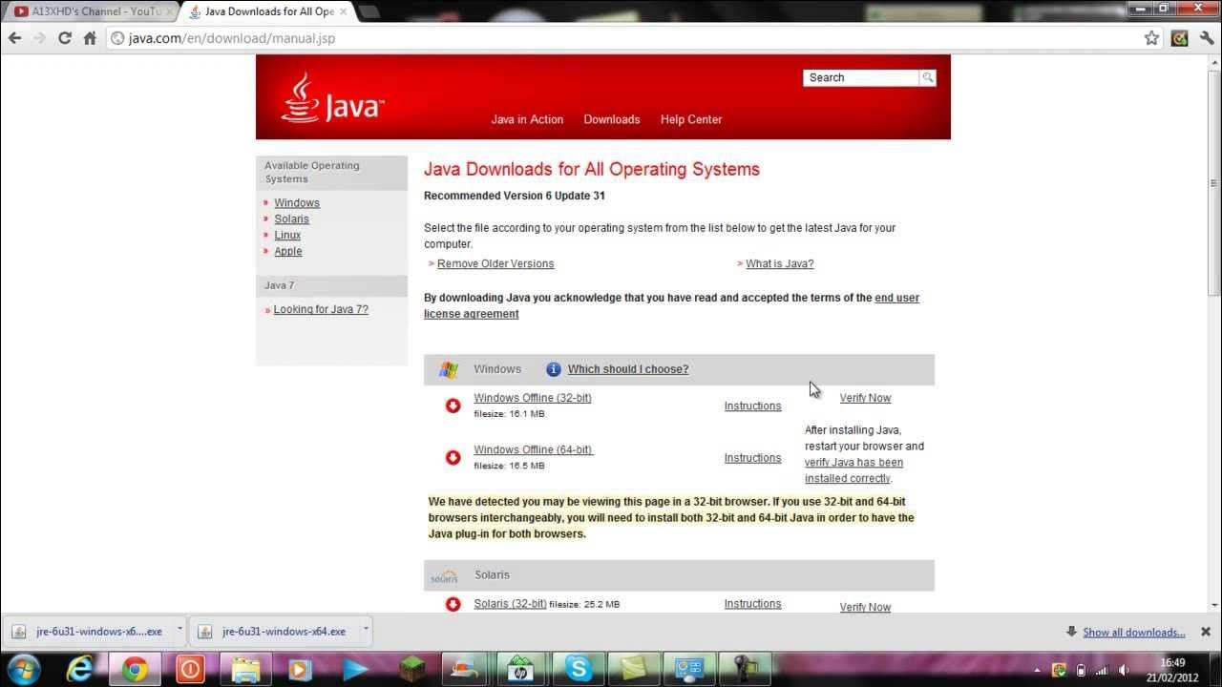1222x687 pixels.
Task: Download Windows Offline (32-bit) link
Action: coord(533,398)
